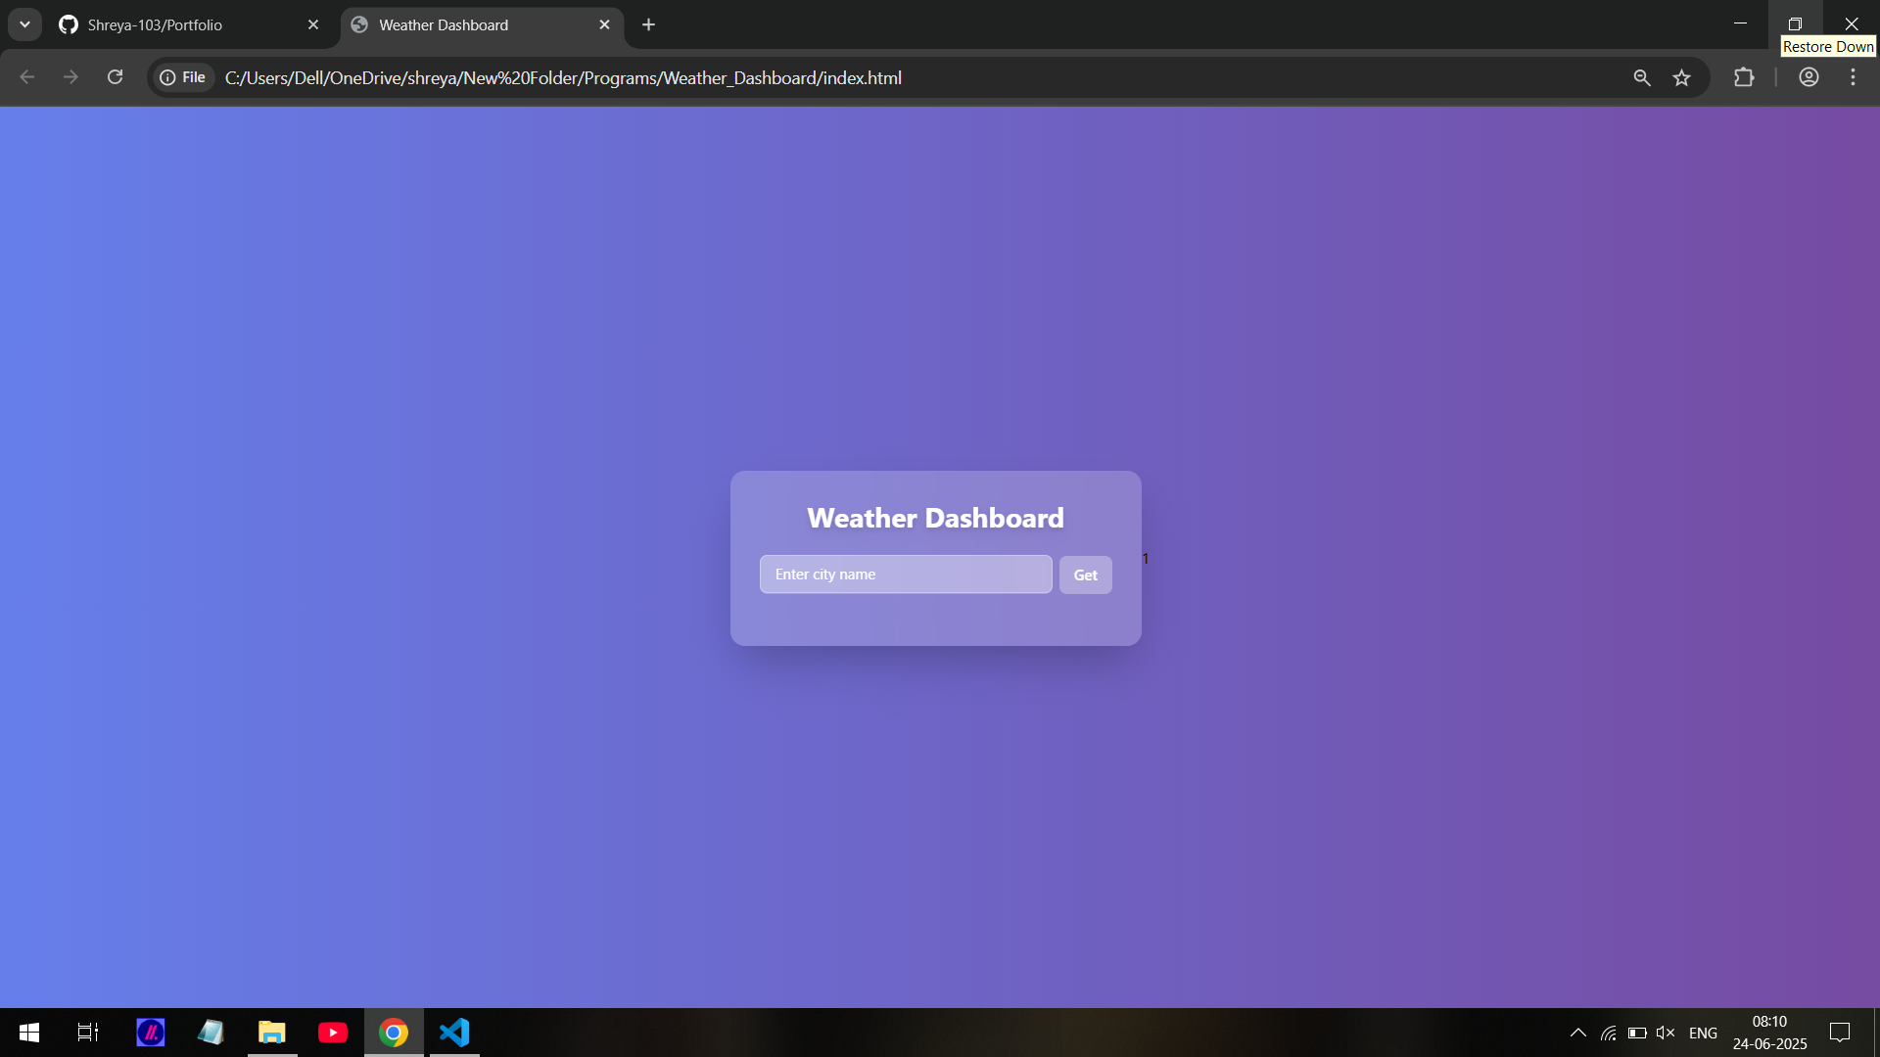Click the search/zoom icon in toolbar
1880x1057 pixels.
tap(1642, 77)
